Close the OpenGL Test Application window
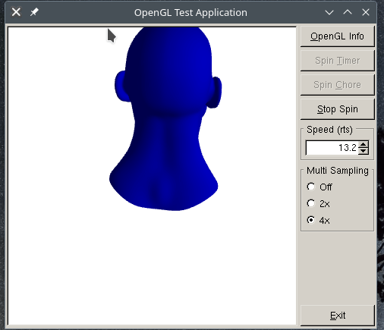384x330 pixels. click(366, 12)
